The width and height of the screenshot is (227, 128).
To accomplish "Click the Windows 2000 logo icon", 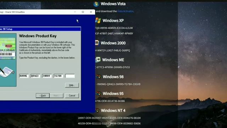I will (97, 43).
